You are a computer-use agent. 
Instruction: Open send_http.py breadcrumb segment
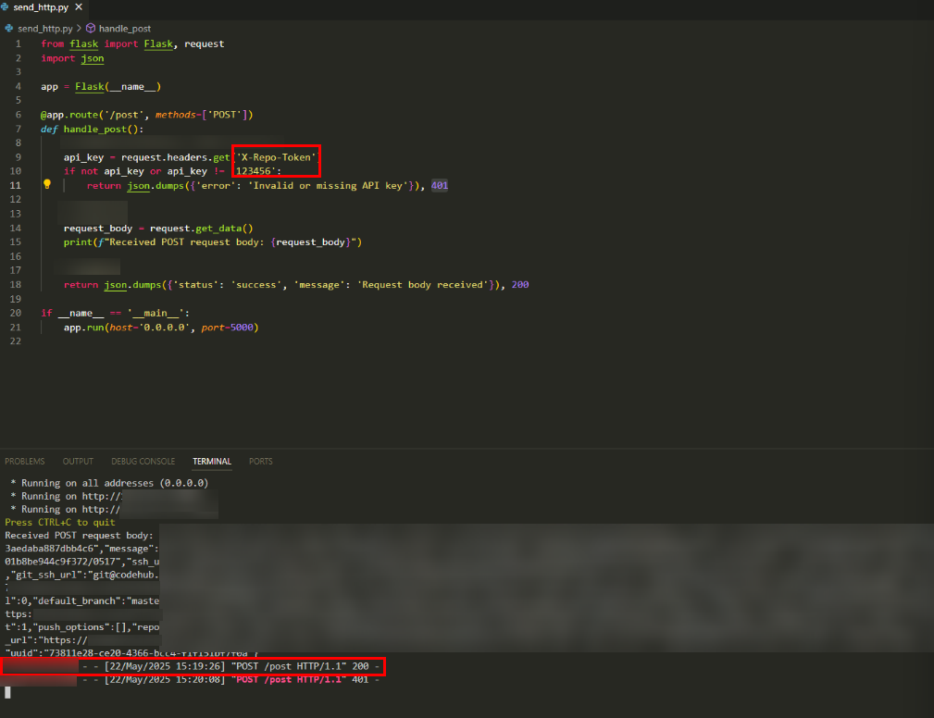[x=45, y=29]
